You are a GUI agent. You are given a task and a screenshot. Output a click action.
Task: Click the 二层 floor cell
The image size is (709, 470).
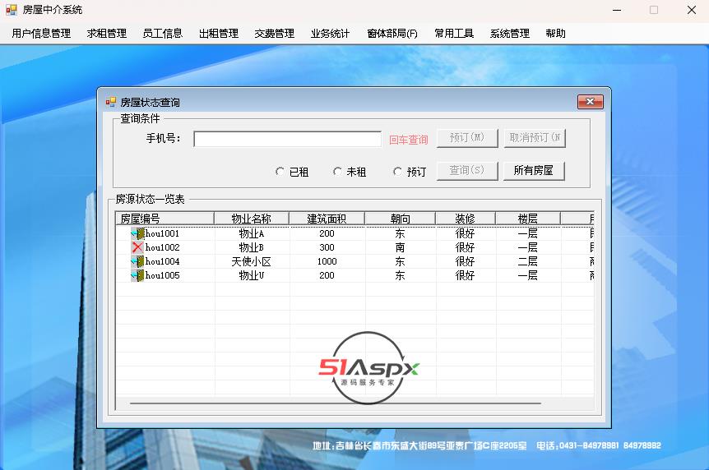pyautogui.click(x=528, y=261)
